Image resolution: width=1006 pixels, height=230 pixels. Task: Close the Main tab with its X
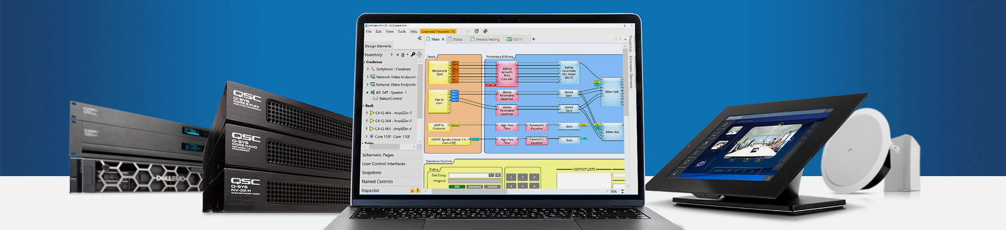[443, 39]
